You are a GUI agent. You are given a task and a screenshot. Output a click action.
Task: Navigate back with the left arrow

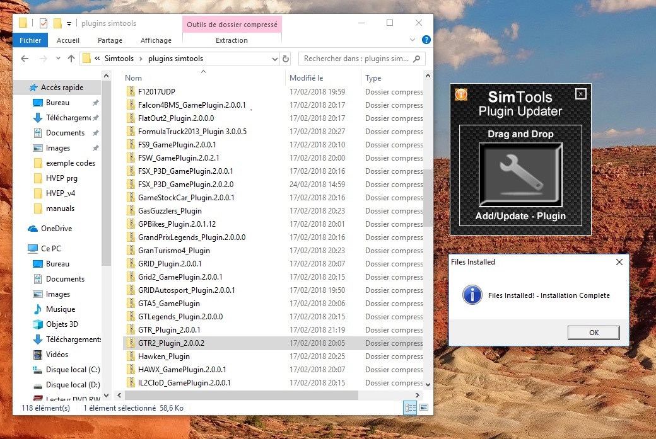pyautogui.click(x=25, y=59)
